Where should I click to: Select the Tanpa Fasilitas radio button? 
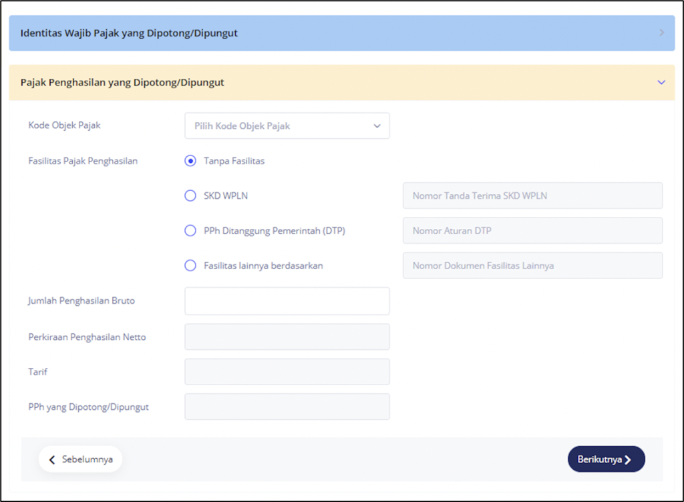coord(190,161)
